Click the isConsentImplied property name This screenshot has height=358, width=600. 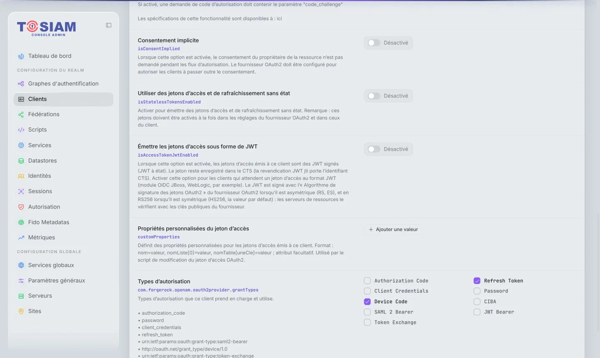[x=159, y=49]
